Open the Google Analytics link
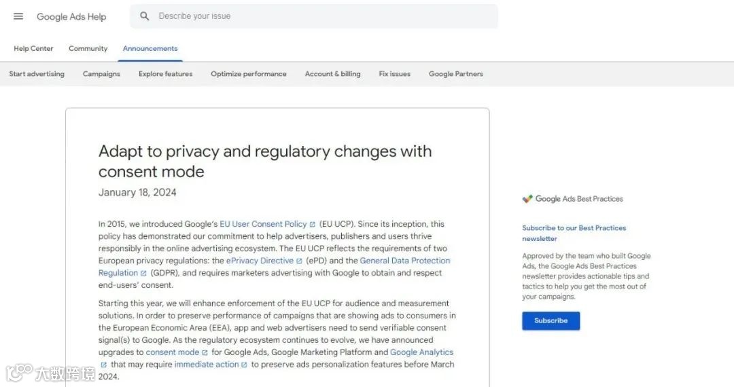The width and height of the screenshot is (734, 387). coord(421,352)
